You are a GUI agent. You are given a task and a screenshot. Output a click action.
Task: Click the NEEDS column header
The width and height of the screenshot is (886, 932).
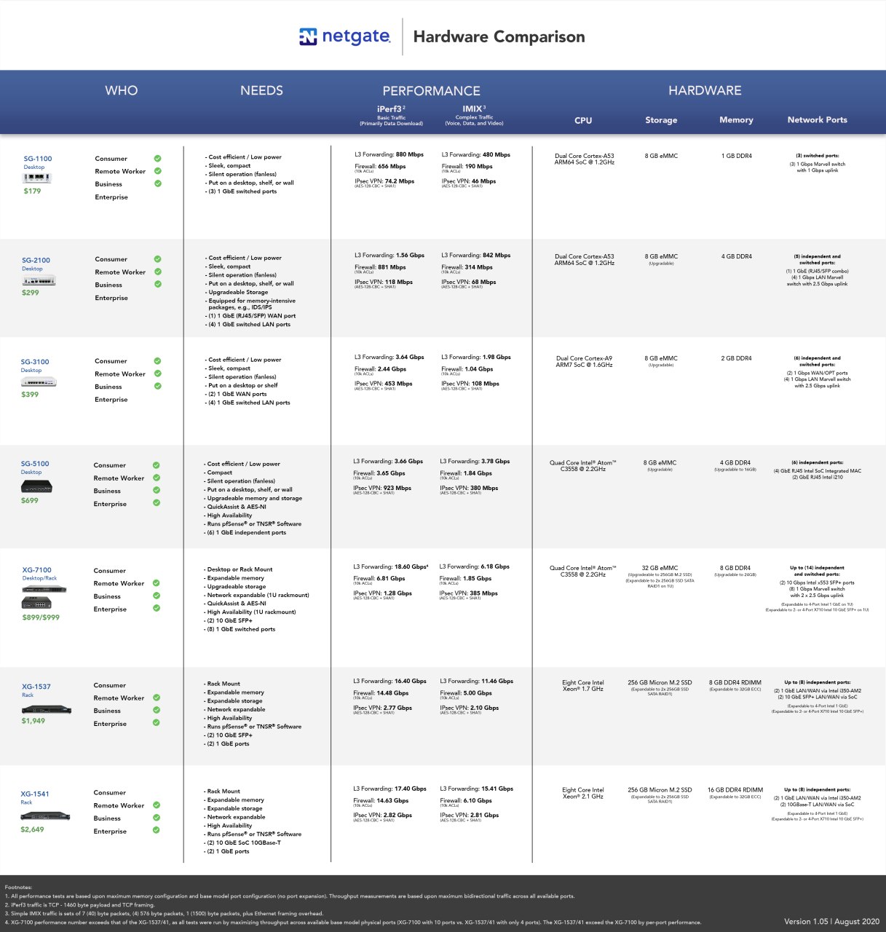[261, 90]
